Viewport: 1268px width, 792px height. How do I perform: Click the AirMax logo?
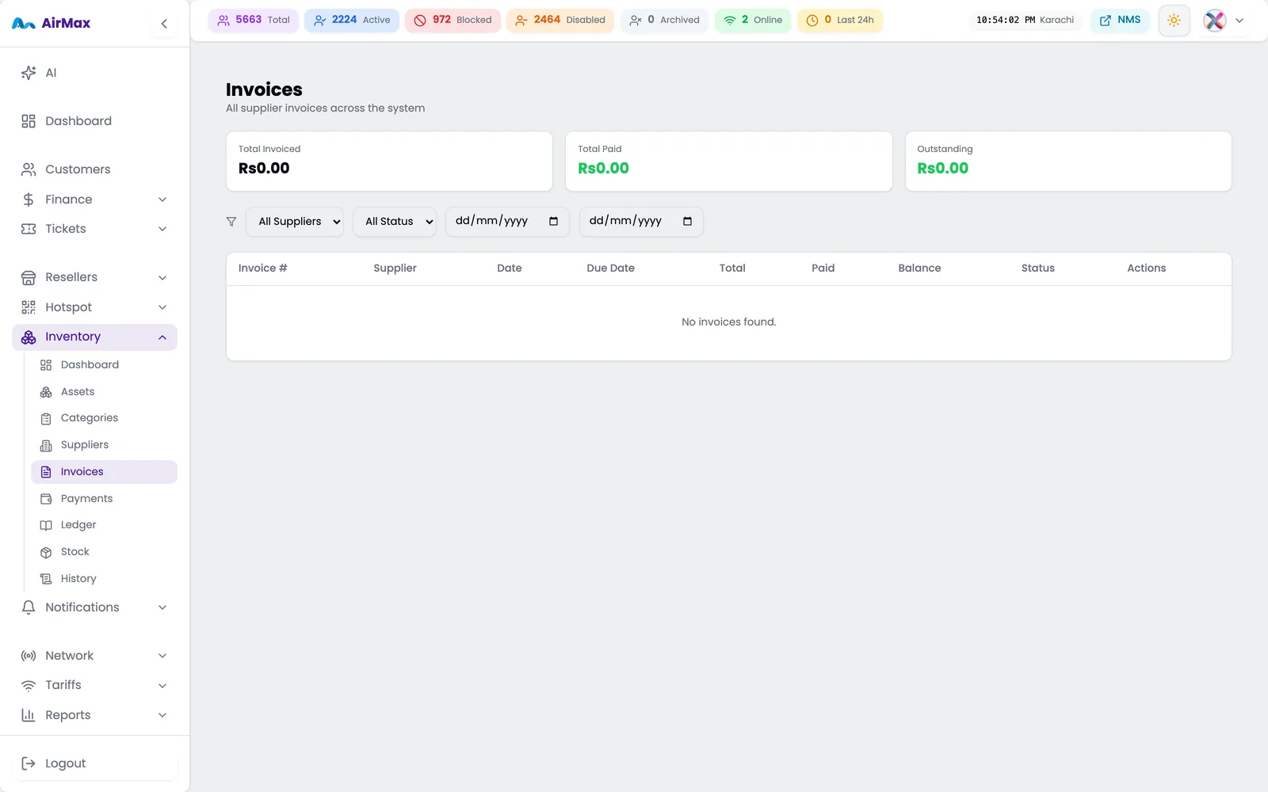(x=52, y=24)
